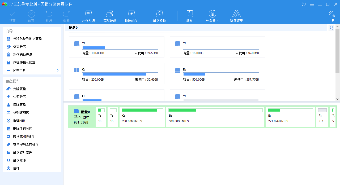Open the hamburger menu in title bar
Image resolution: width=340 pixels, height=185 pixels.
click(x=312, y=4)
